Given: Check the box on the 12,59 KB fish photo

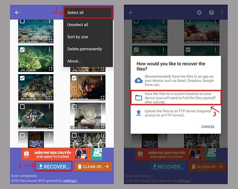Looking at the screenshot, I should coord(22,107).
